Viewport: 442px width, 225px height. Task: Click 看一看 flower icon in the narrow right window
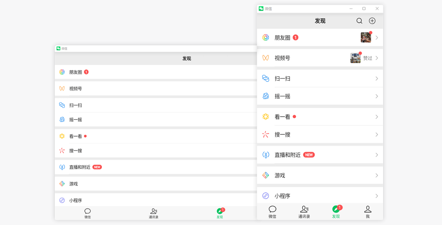pos(266,117)
